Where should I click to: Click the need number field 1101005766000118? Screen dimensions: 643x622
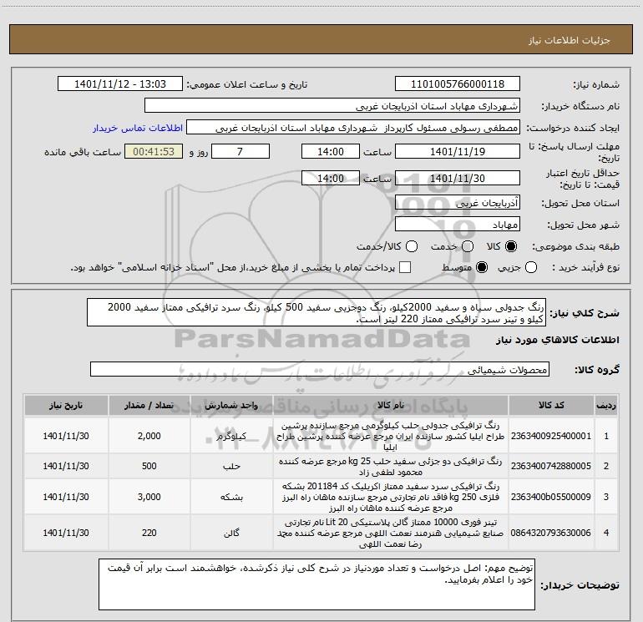point(458,83)
